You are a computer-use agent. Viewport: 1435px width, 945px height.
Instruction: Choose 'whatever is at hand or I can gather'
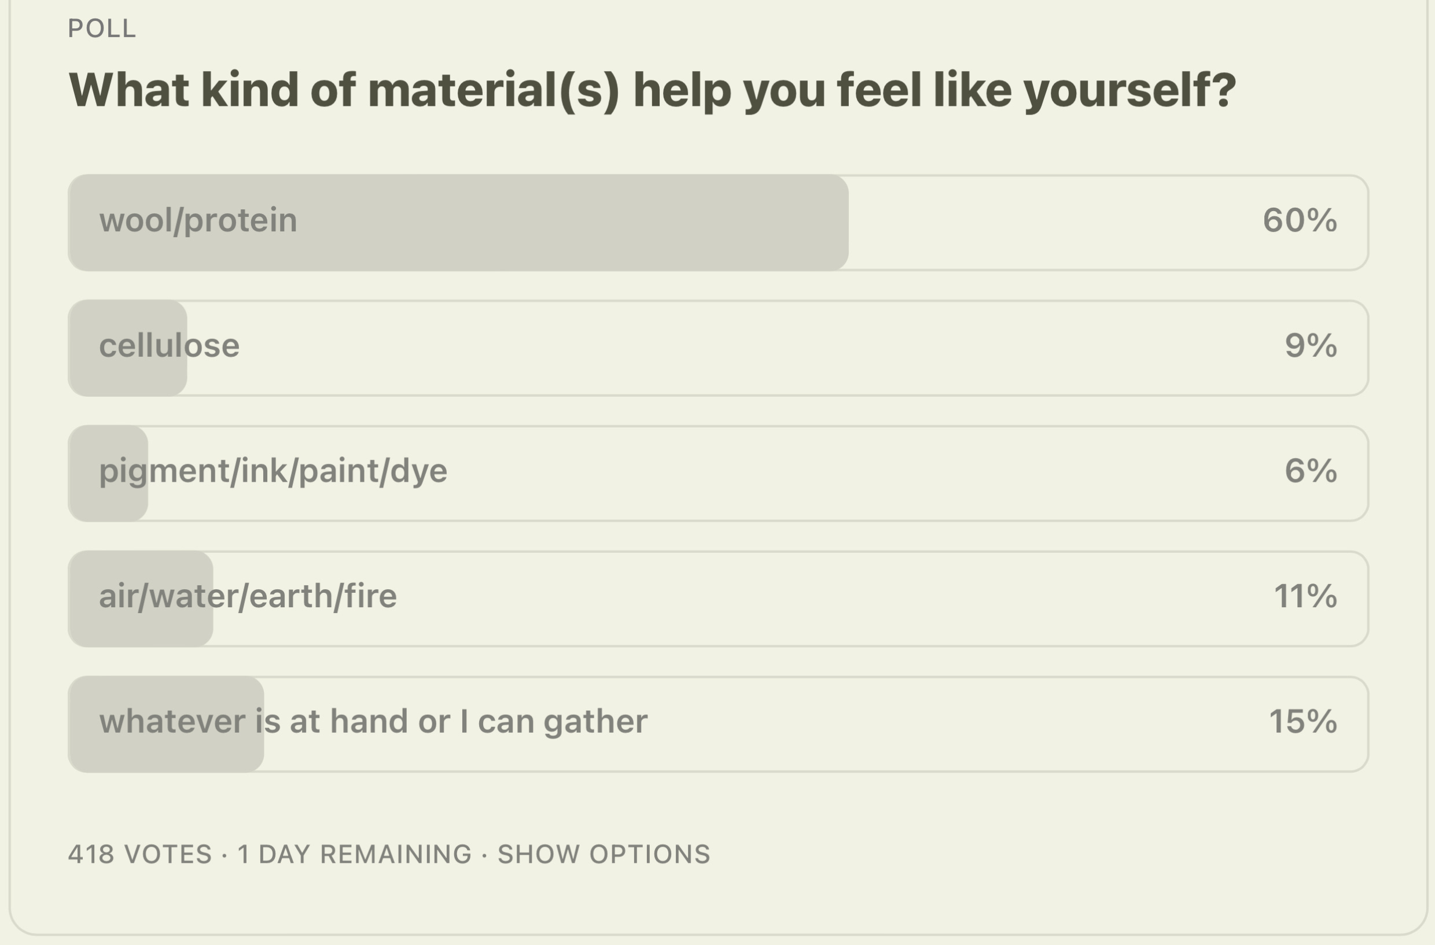(373, 722)
